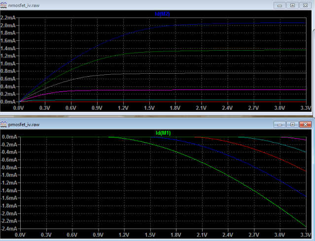Maximize the pmosfet_iv.raw plot window
The image size is (315, 241).
pyautogui.click(x=292, y=124)
